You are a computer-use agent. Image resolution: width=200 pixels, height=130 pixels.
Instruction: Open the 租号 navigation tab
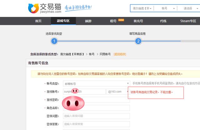[x=113, y=21]
